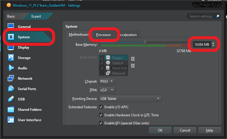227x139 pixels.
Task: Select the User Interface icon
Action: pyautogui.click(x=11, y=120)
